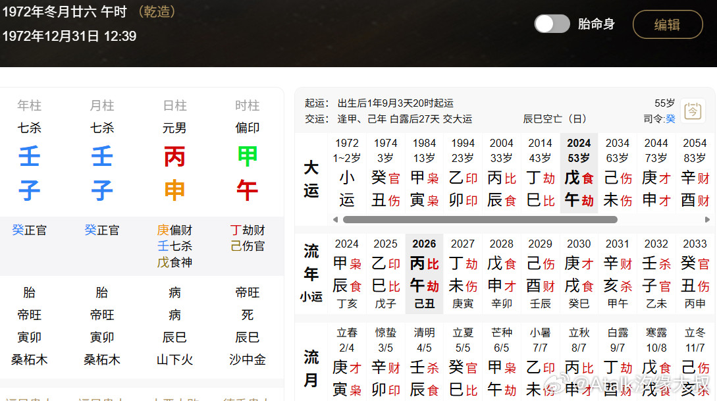The width and height of the screenshot is (717, 401).
Task: Click the red 丙 day stem
Action: (x=174, y=157)
